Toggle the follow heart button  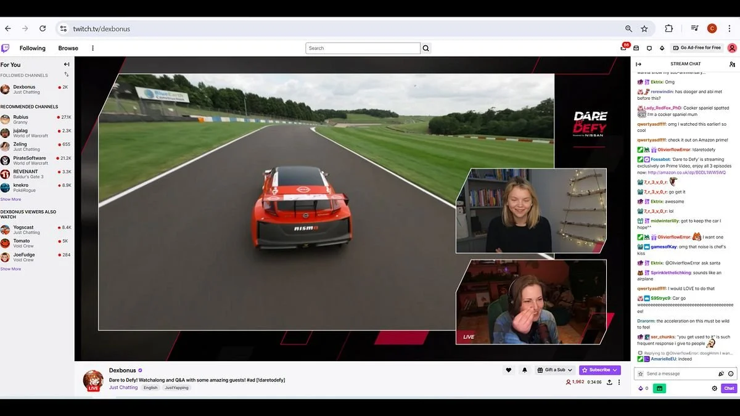point(509,370)
